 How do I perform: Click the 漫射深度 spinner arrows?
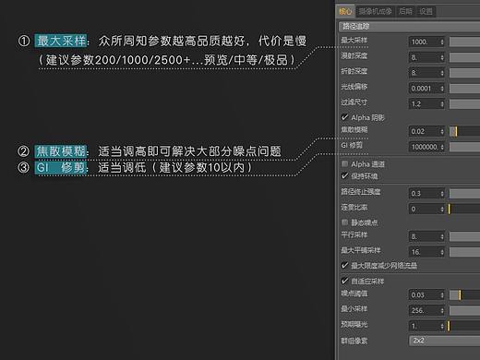[x=442, y=57]
